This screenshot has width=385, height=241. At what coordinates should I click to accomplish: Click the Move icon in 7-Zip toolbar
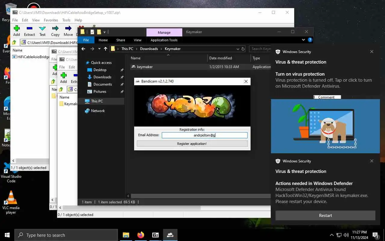pos(68,28)
